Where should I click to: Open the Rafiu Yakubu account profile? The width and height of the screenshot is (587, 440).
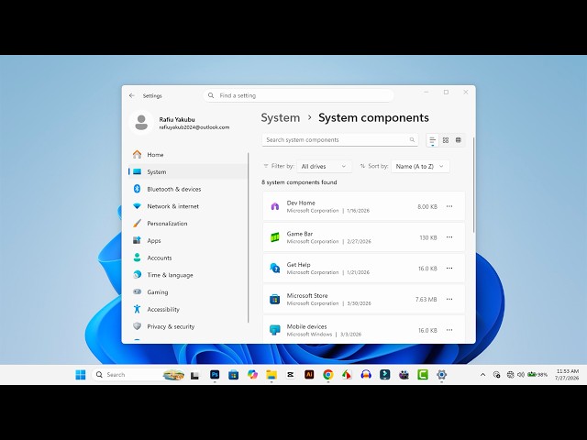coord(180,123)
